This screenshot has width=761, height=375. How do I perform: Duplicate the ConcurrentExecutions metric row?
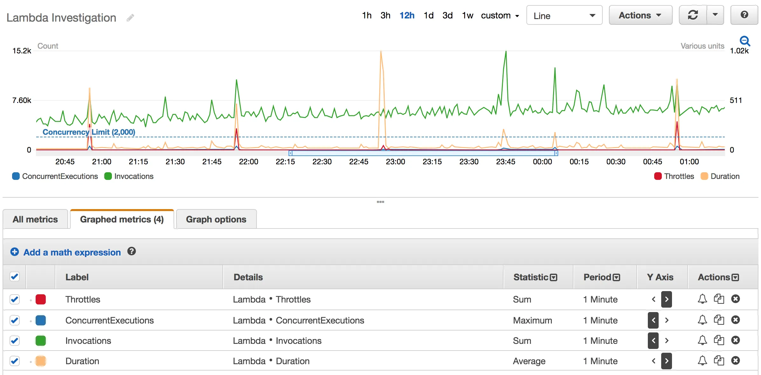tap(719, 320)
